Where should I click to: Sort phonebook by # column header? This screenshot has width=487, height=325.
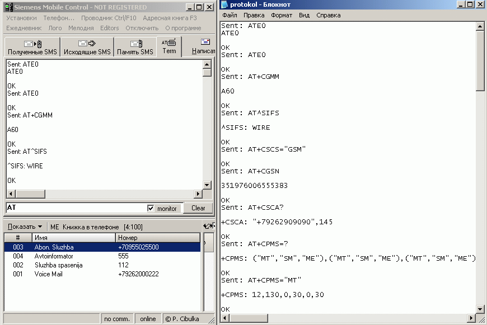click(18, 238)
